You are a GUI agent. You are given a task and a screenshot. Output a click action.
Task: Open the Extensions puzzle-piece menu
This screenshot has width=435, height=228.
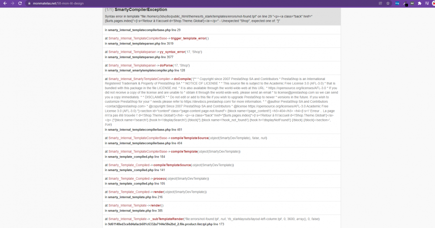419,3
